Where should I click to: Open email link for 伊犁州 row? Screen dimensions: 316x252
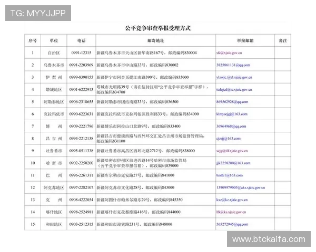(x=234, y=77)
